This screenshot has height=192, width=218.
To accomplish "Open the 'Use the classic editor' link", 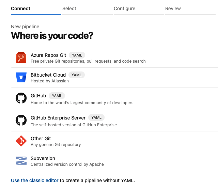I will pyautogui.click(x=35, y=180).
